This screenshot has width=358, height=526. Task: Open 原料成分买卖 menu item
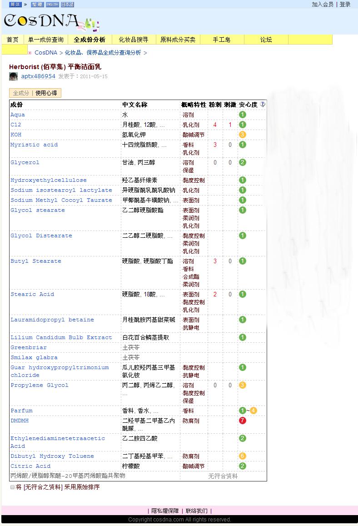pos(178,40)
